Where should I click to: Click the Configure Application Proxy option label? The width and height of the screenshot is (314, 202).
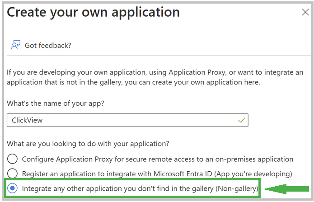(x=157, y=159)
